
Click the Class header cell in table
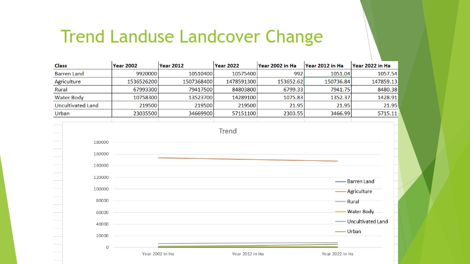tap(61, 66)
